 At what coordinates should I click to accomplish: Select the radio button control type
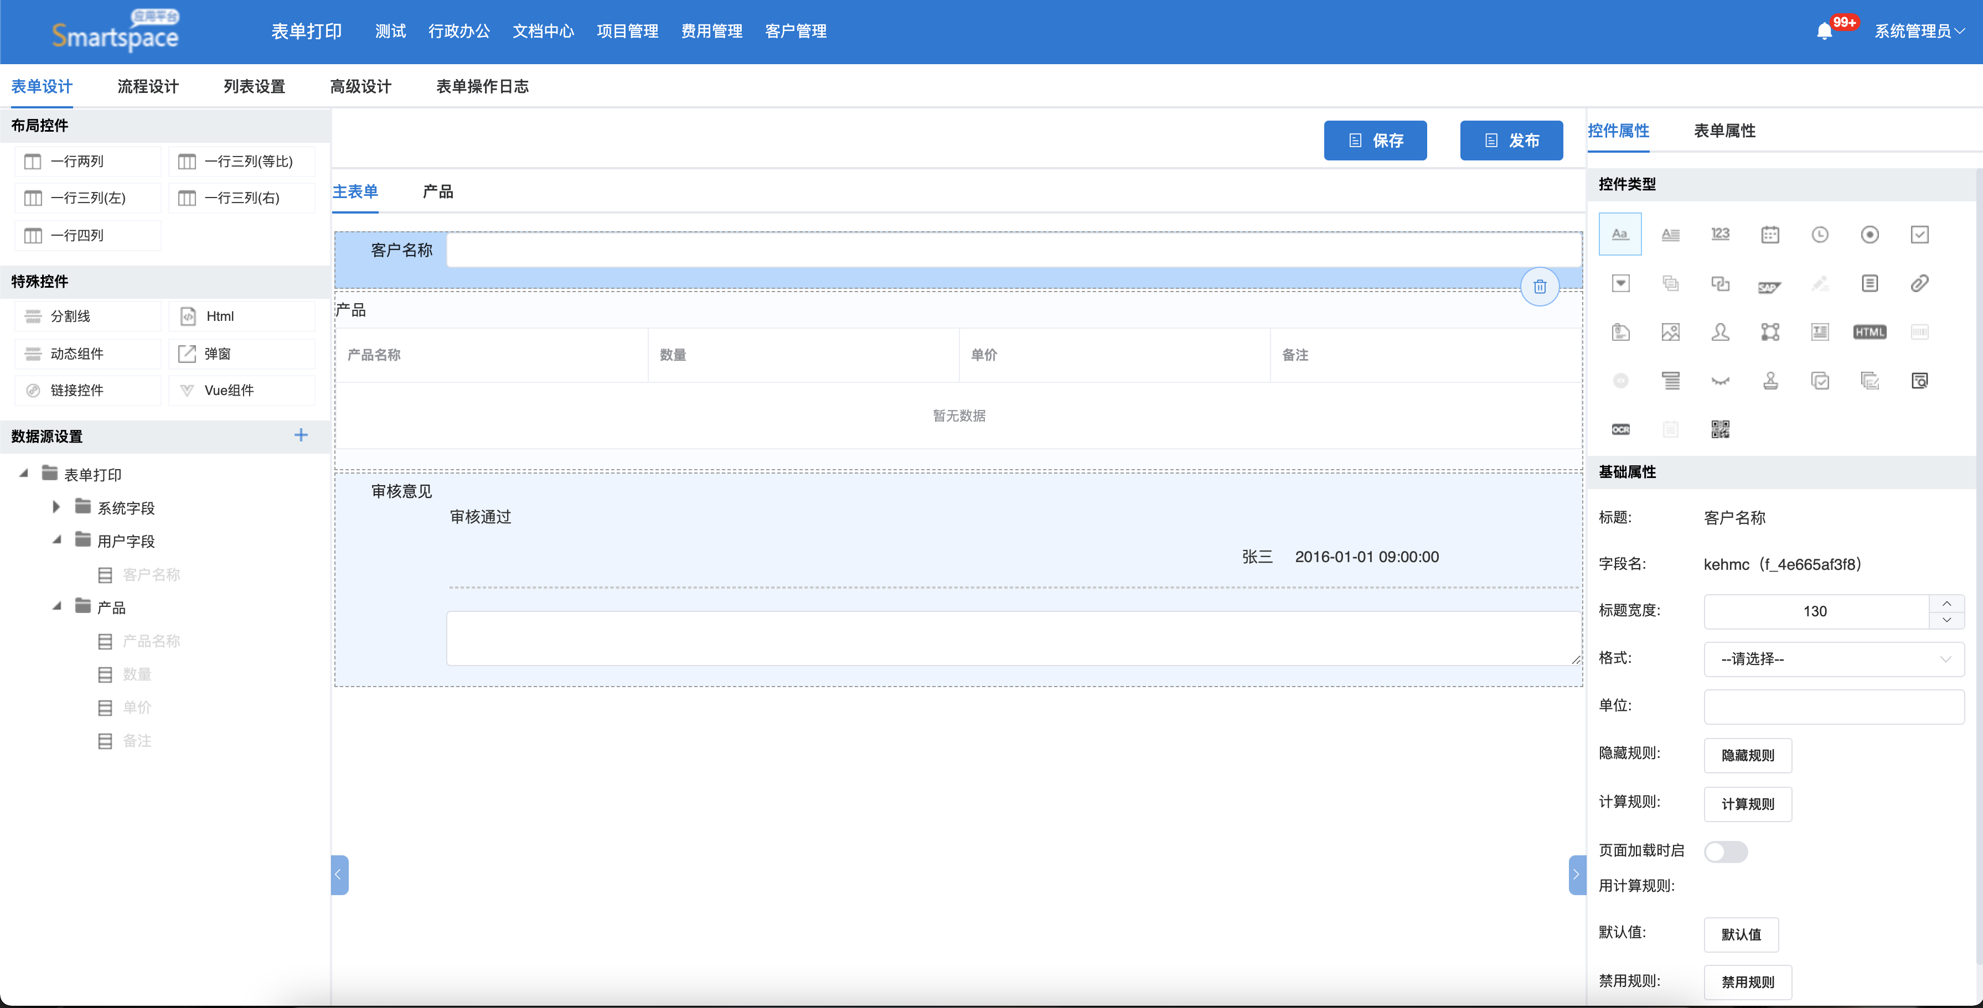coord(1869,235)
